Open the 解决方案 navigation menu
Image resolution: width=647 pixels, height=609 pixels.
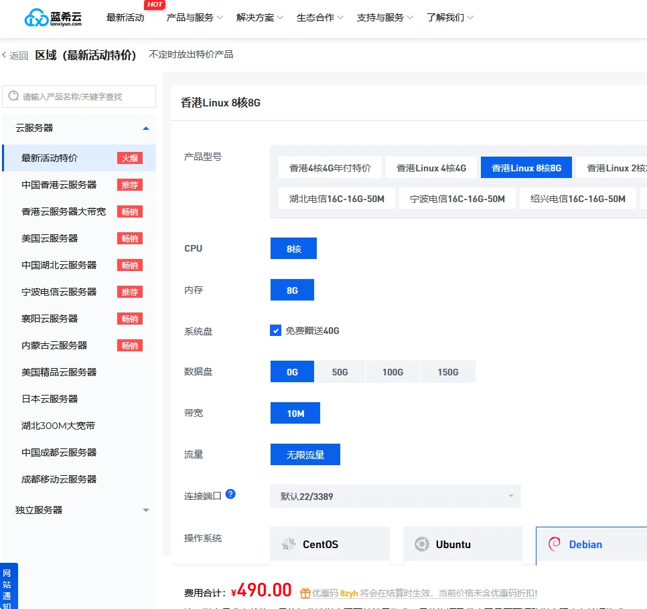[259, 17]
